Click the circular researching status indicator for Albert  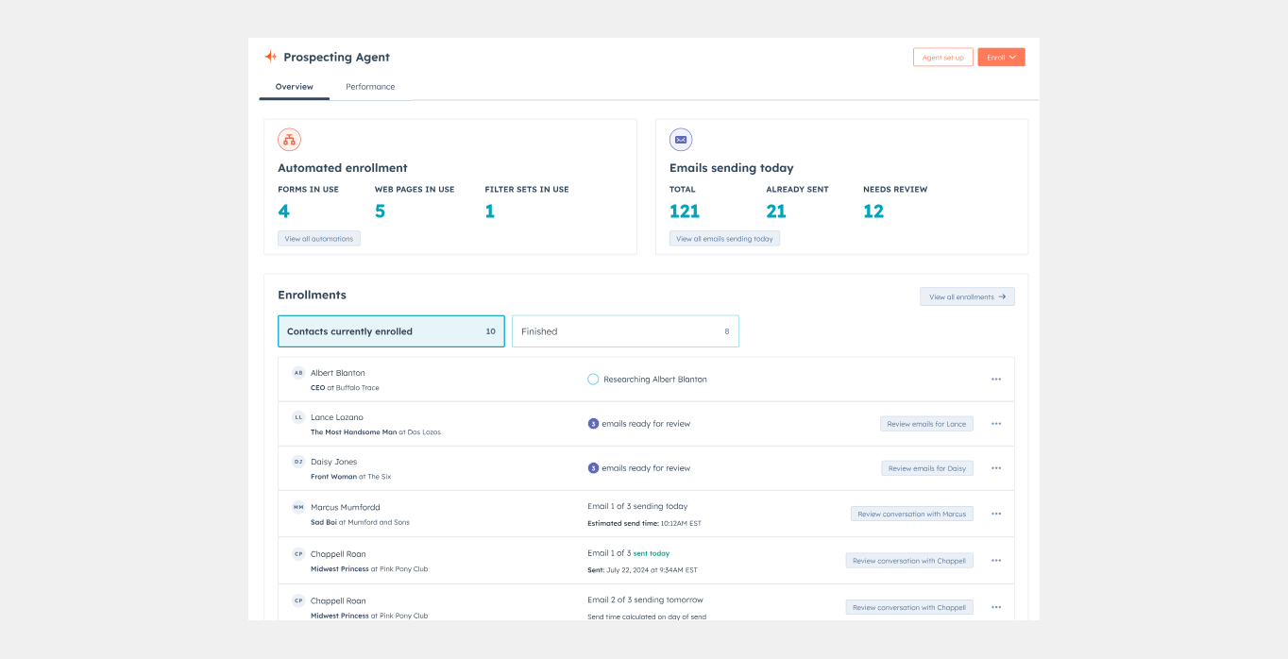(x=592, y=378)
